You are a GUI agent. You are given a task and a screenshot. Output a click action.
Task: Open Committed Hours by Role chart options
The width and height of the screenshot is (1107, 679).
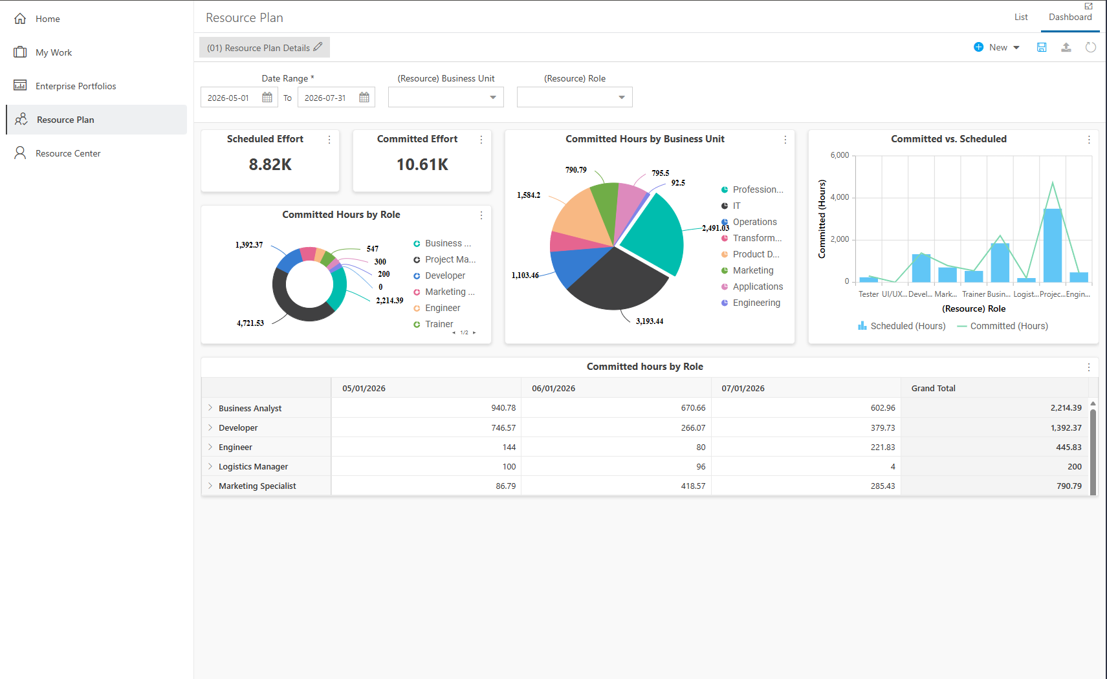(481, 215)
